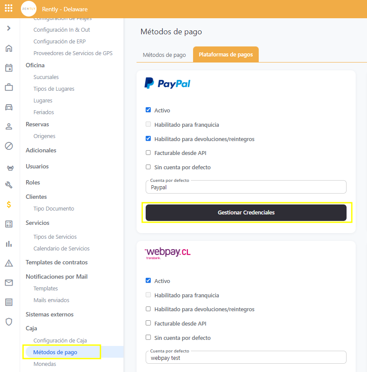Click the home icon in sidebar
367x372 pixels.
[x=9, y=48]
